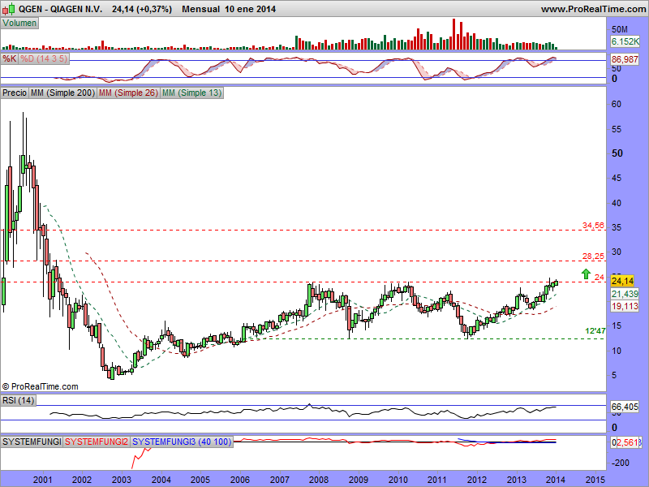Click the moving average value 21,439
The width and height of the screenshot is (649, 487).
pos(625,294)
